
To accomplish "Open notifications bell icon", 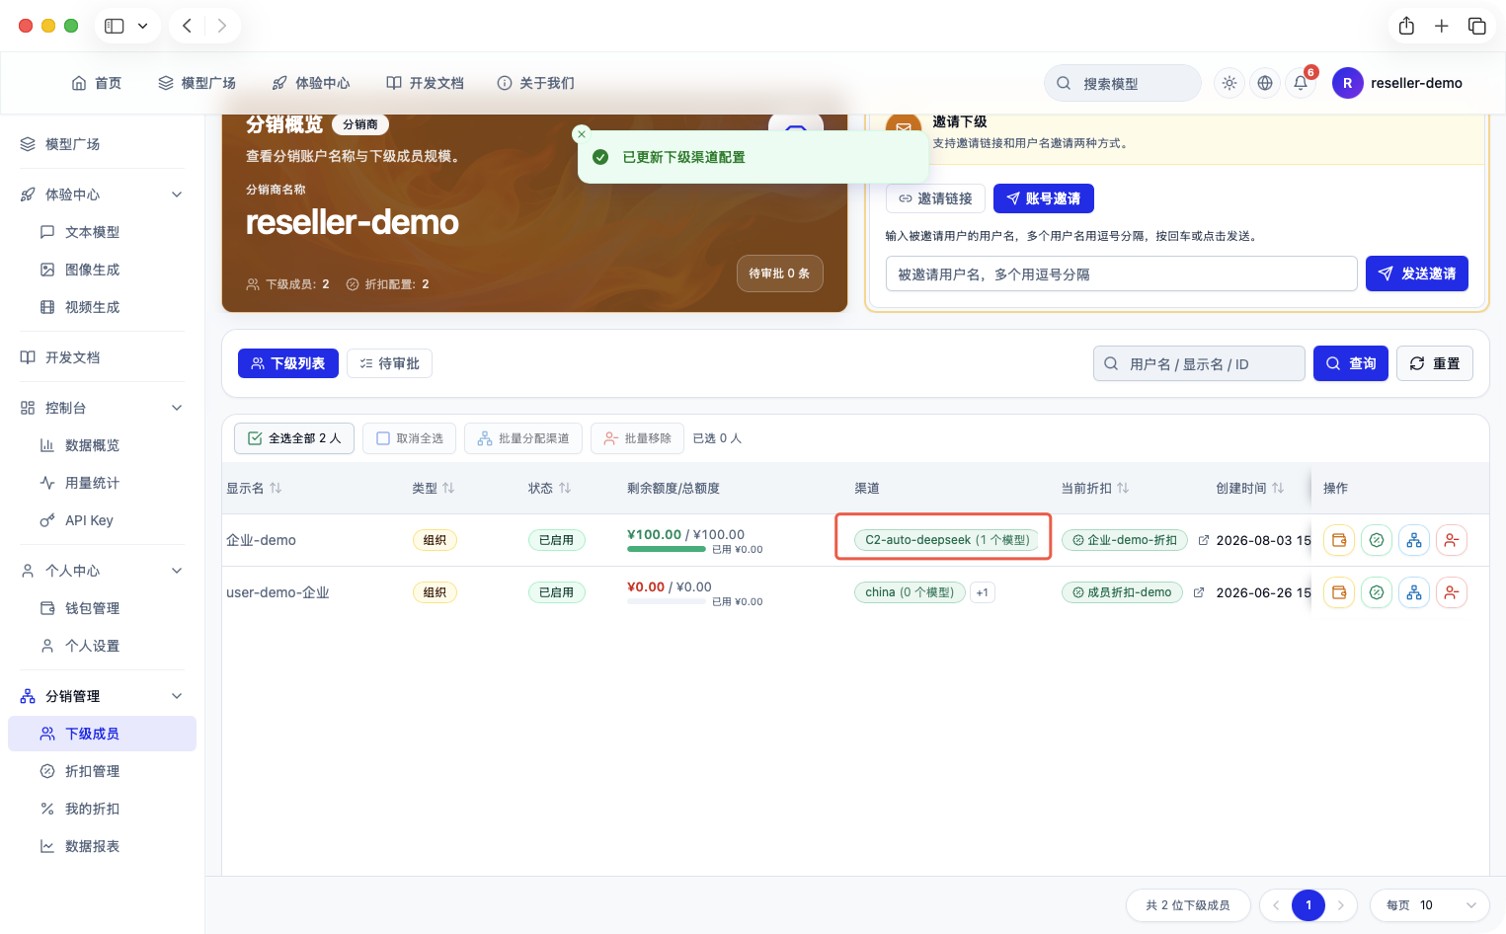I will point(1301,83).
